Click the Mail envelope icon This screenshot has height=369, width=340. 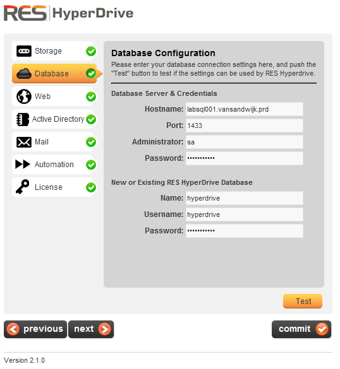point(23,142)
